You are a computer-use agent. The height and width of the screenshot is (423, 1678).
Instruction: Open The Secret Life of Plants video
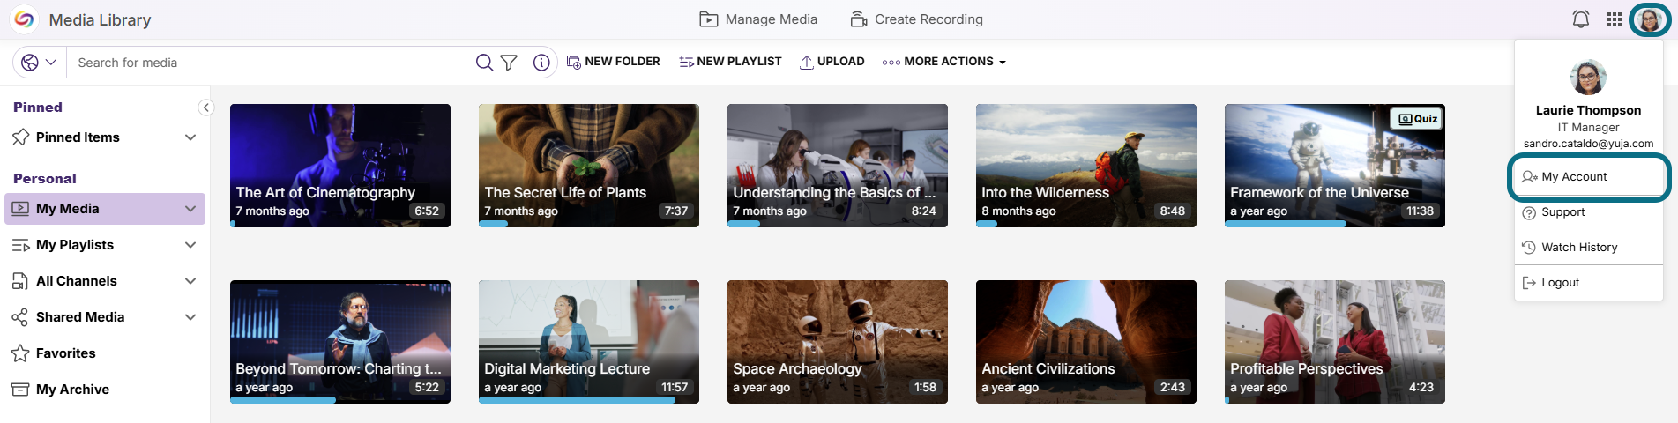(x=589, y=166)
